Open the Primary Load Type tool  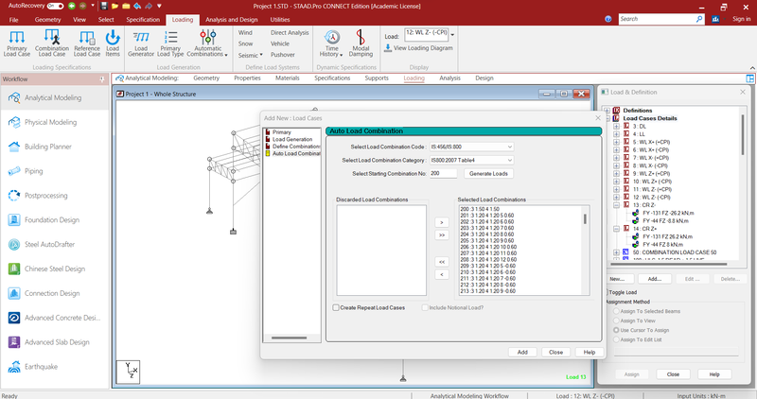[x=170, y=43]
